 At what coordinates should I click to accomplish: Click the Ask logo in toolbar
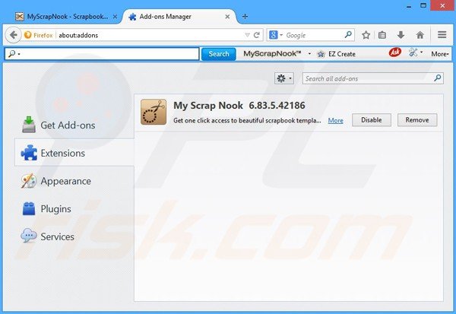point(395,52)
